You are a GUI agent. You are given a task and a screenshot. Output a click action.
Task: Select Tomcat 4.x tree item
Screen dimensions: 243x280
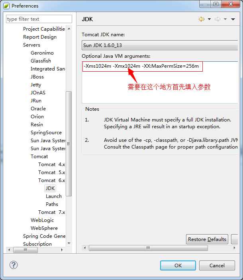(51, 164)
